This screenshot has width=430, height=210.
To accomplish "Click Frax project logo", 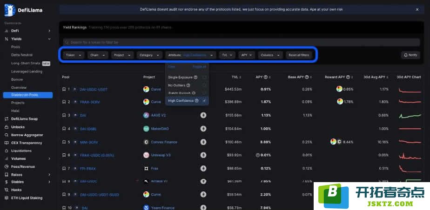I will pos(146,168).
